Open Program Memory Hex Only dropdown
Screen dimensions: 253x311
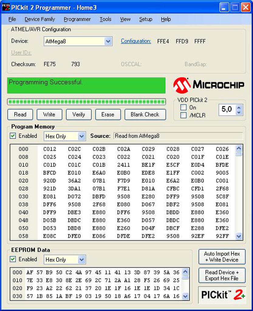click(x=81, y=136)
